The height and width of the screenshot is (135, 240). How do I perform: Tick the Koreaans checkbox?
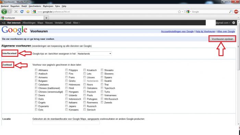[x=67, y=109]
